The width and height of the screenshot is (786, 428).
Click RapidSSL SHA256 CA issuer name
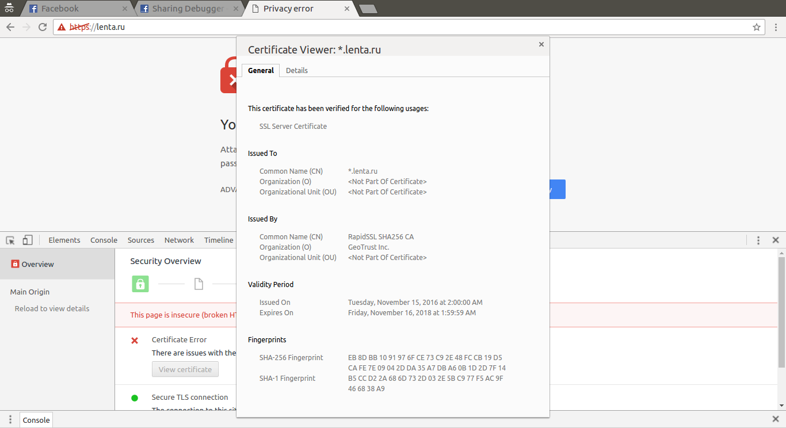pyautogui.click(x=381, y=236)
